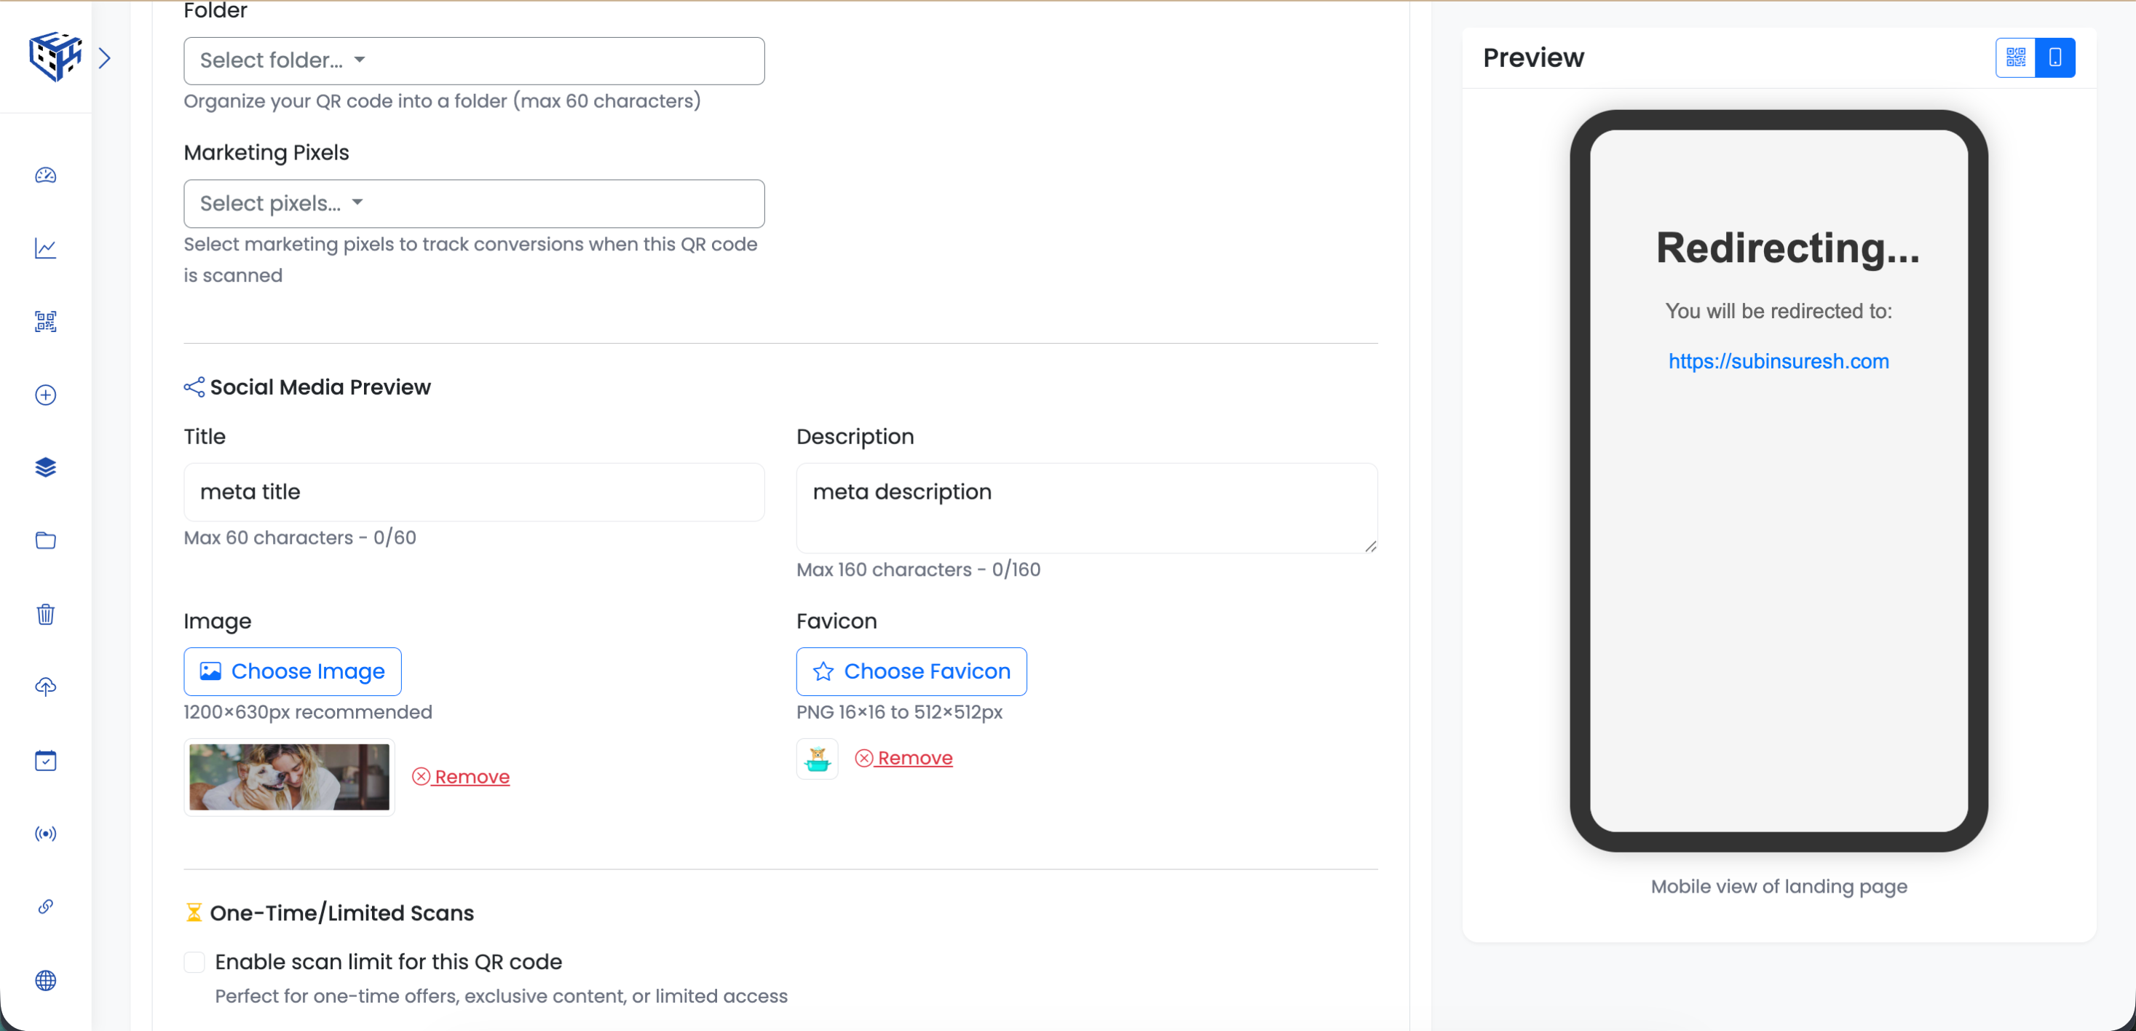Switch preview to mobile phone view

click(2054, 58)
